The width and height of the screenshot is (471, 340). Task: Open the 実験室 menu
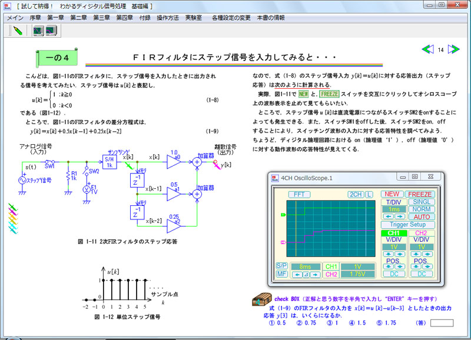coord(194,18)
